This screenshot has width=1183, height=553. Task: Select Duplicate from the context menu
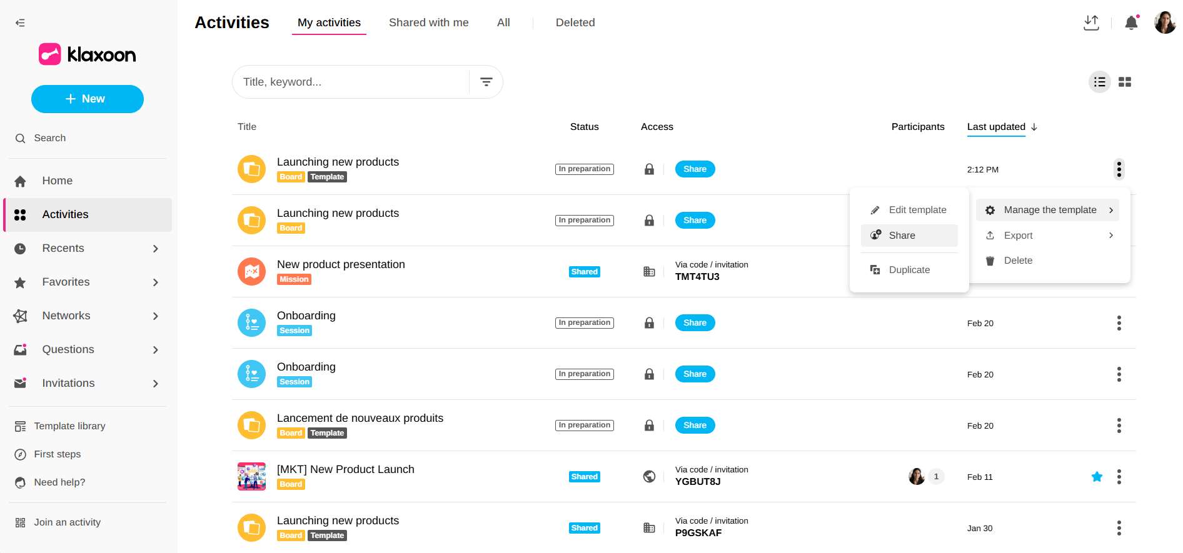(x=909, y=270)
